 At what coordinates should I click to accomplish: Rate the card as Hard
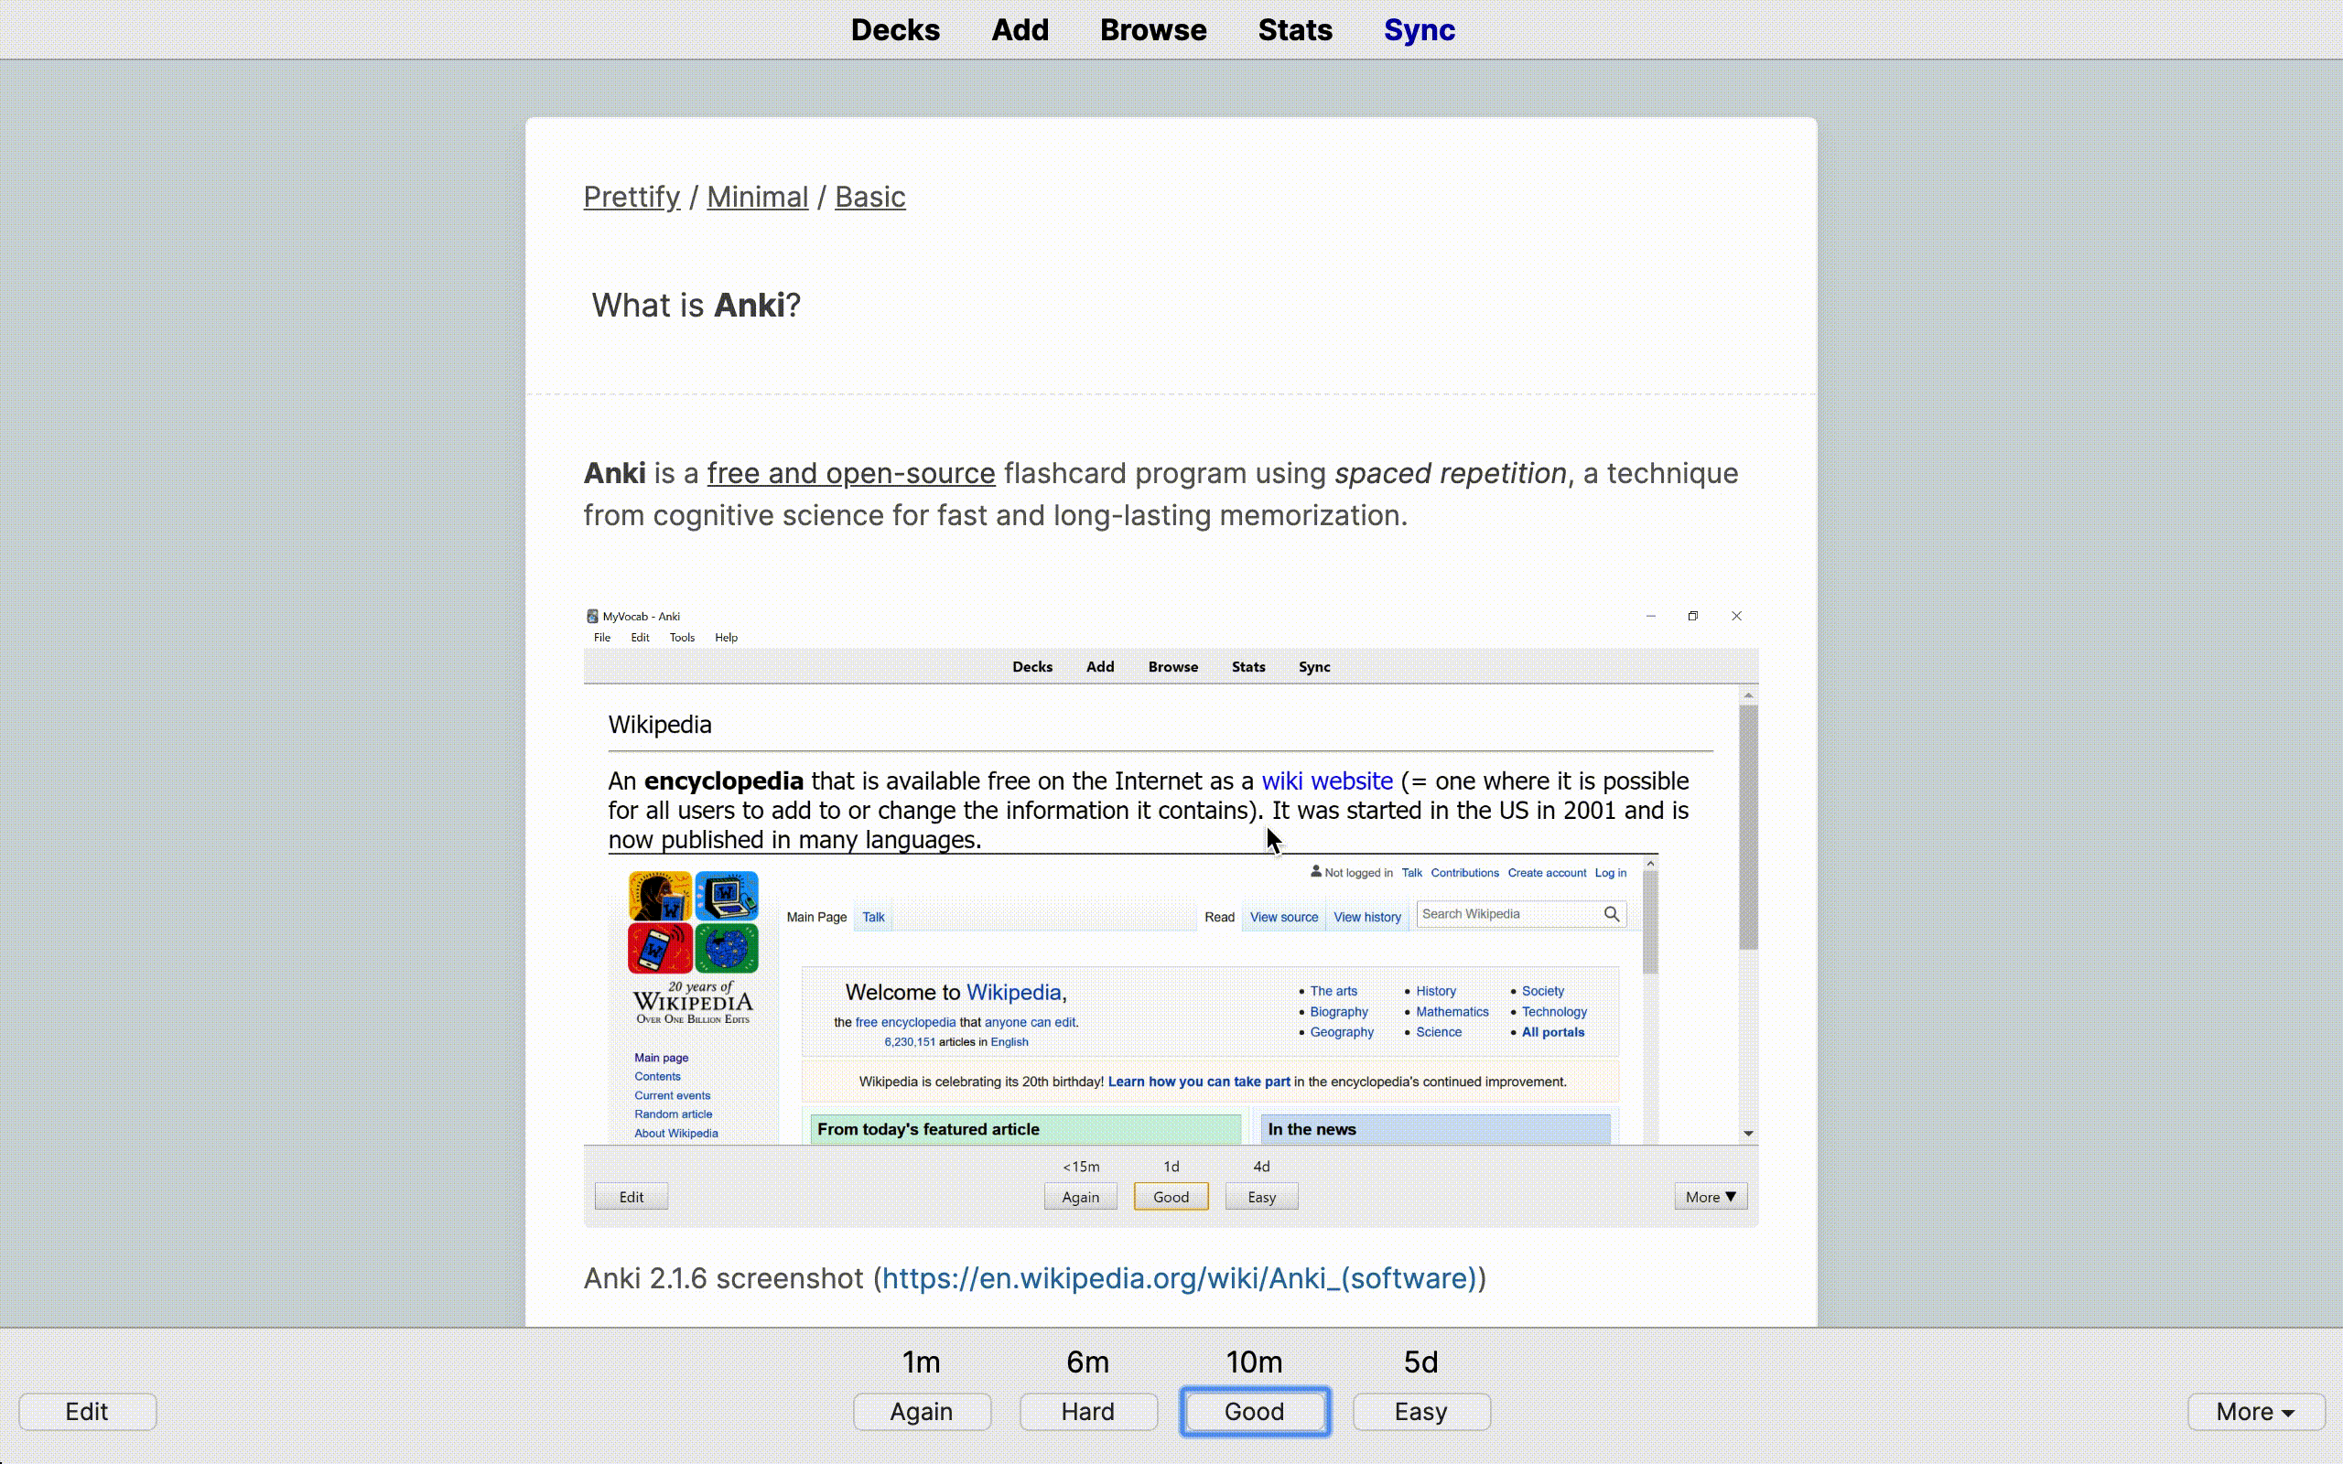[x=1087, y=1411]
